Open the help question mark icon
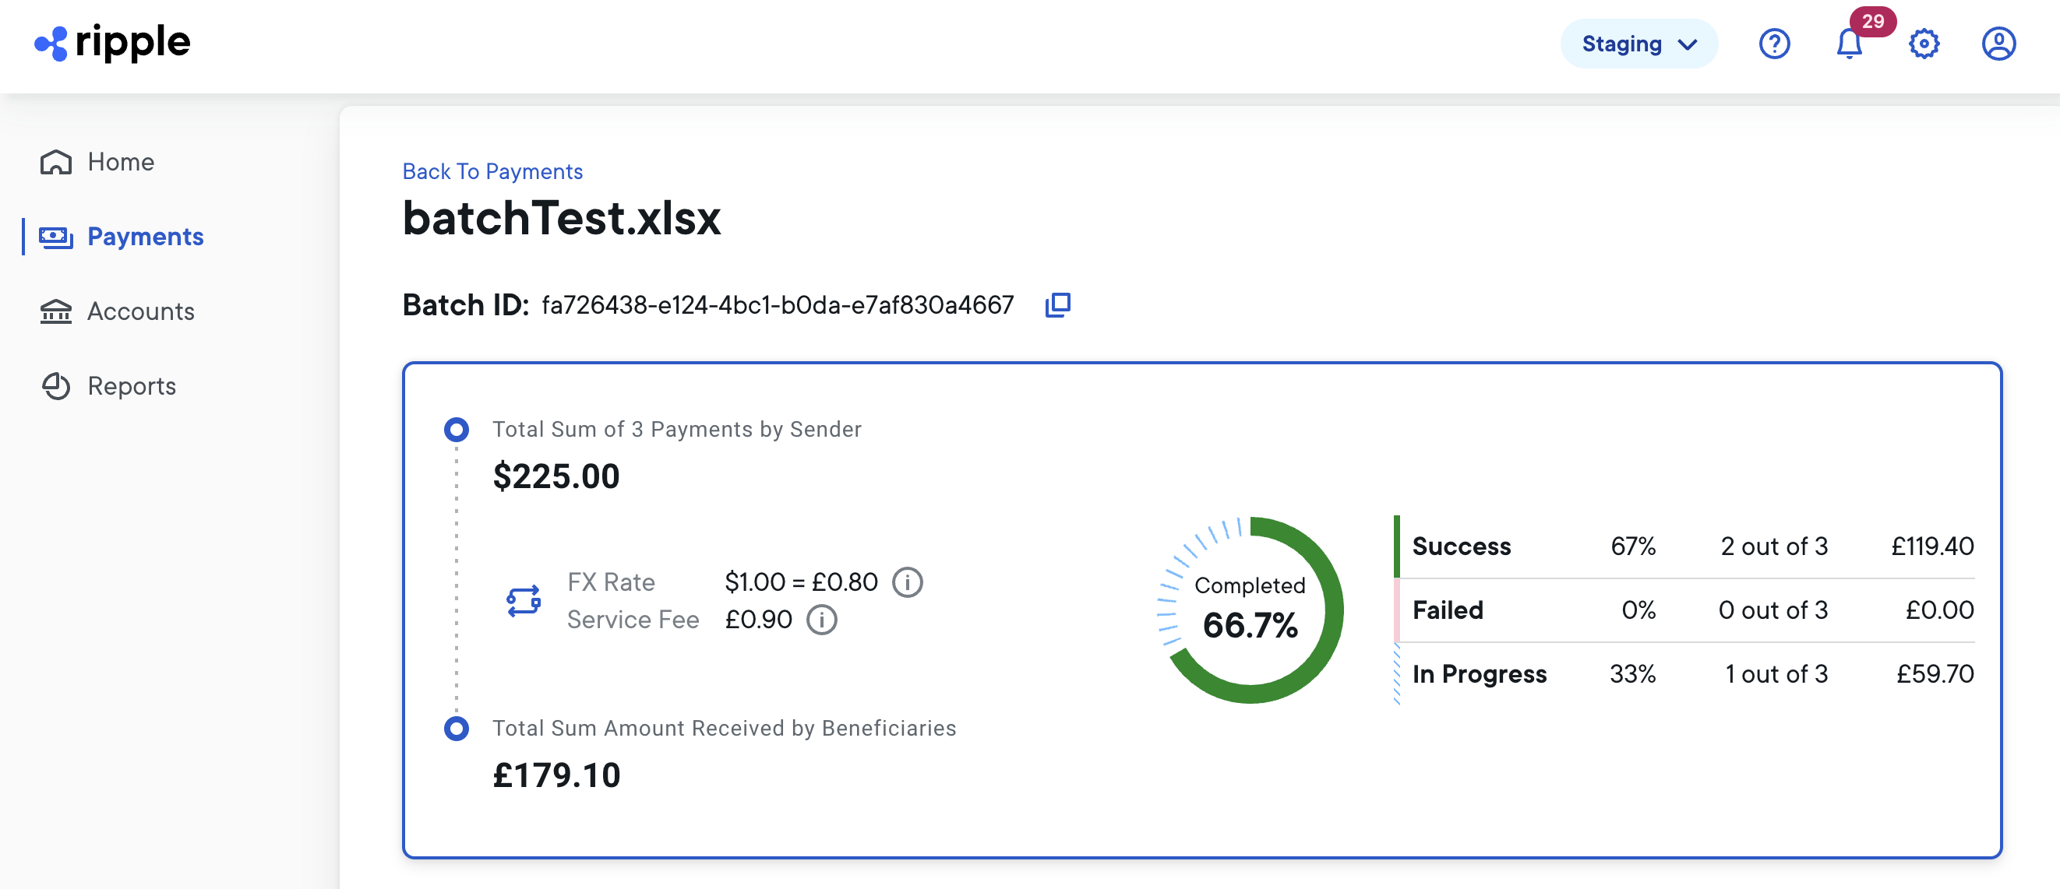The image size is (2060, 889). 1776,44
